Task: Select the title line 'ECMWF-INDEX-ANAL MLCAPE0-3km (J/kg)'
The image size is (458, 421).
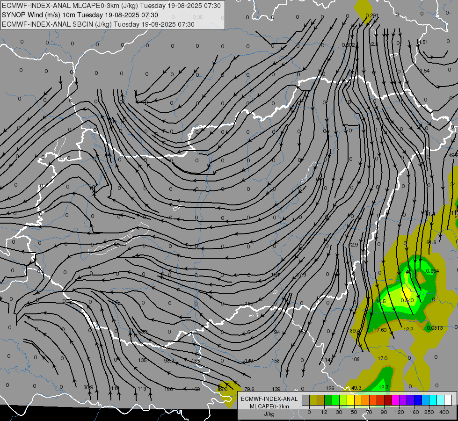Action: tap(111, 6)
